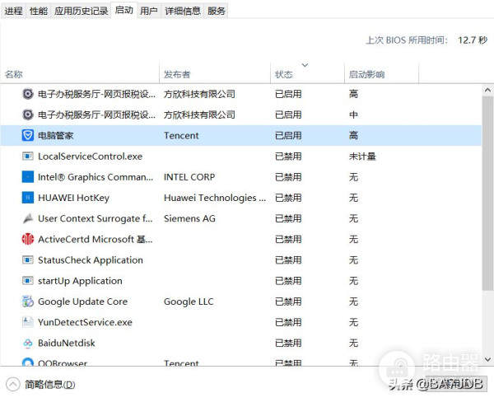
Task: Click User Context Surrogate icon
Action: (x=28, y=218)
